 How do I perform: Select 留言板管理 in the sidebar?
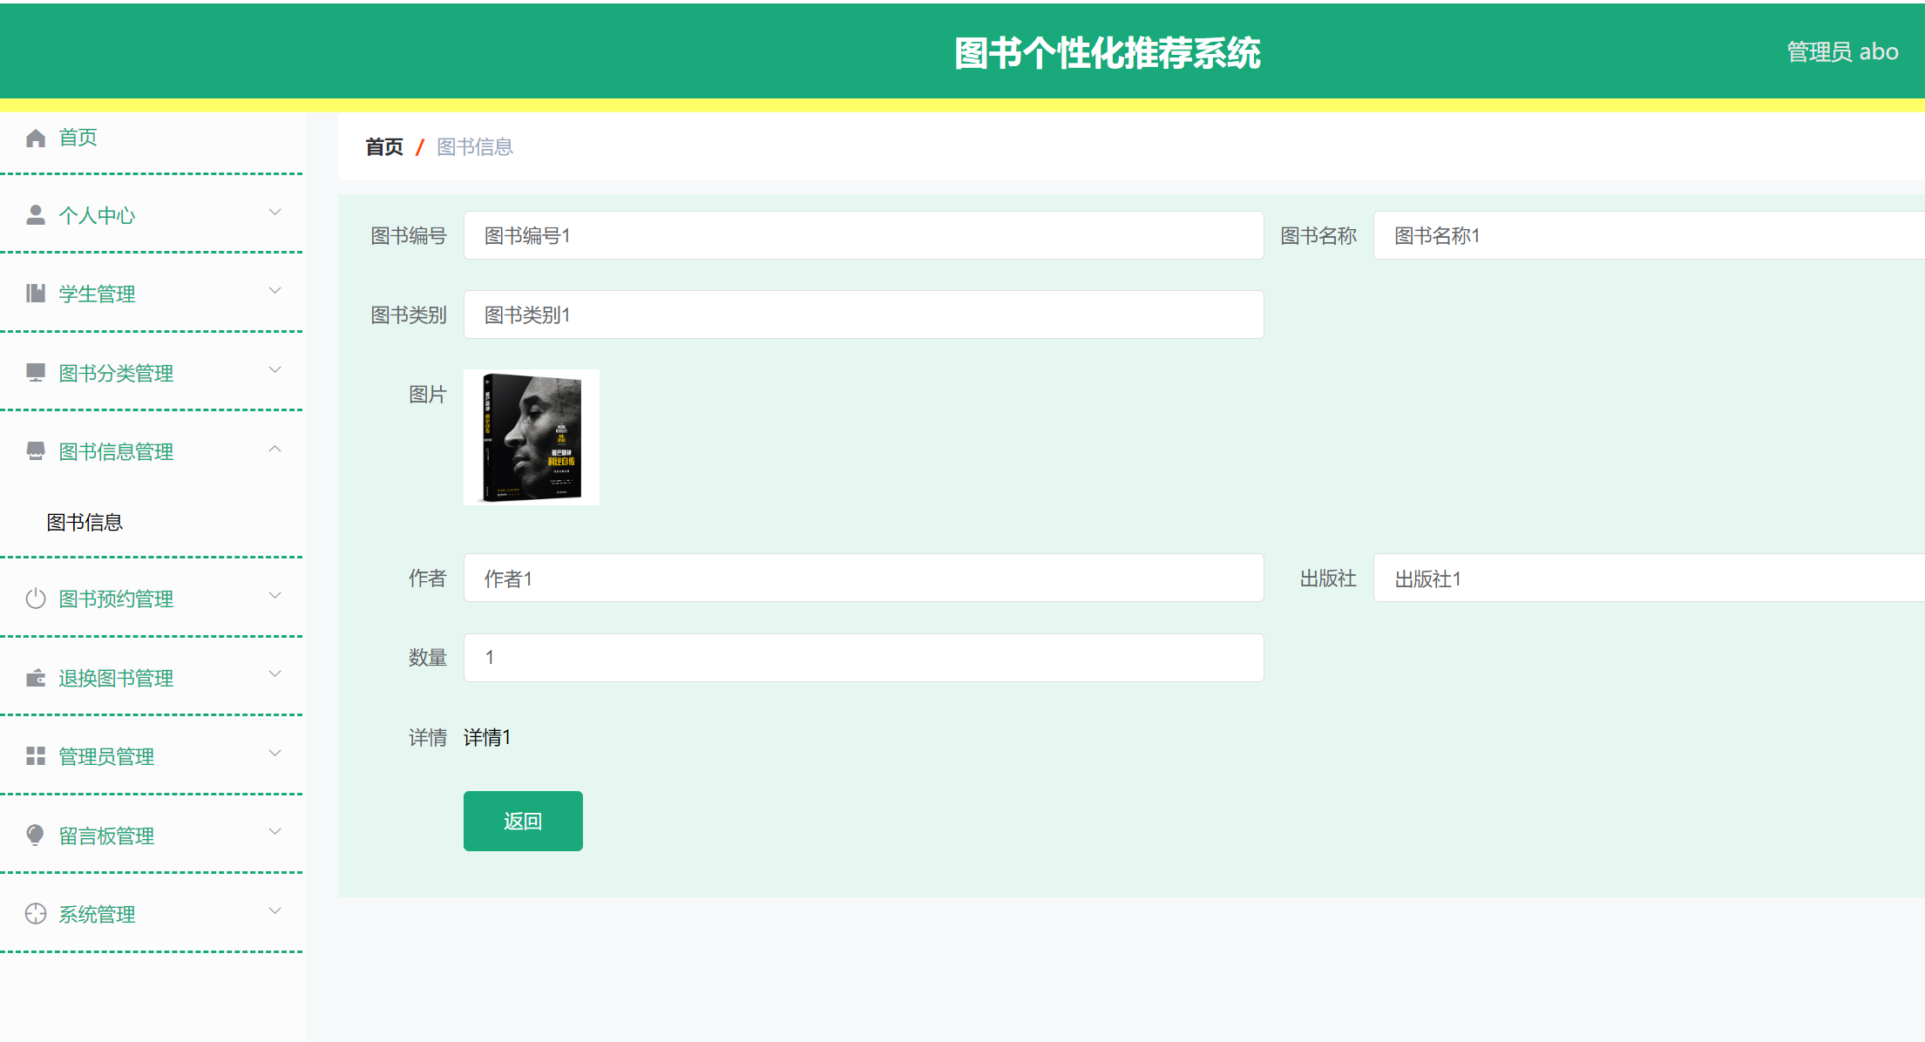click(105, 835)
